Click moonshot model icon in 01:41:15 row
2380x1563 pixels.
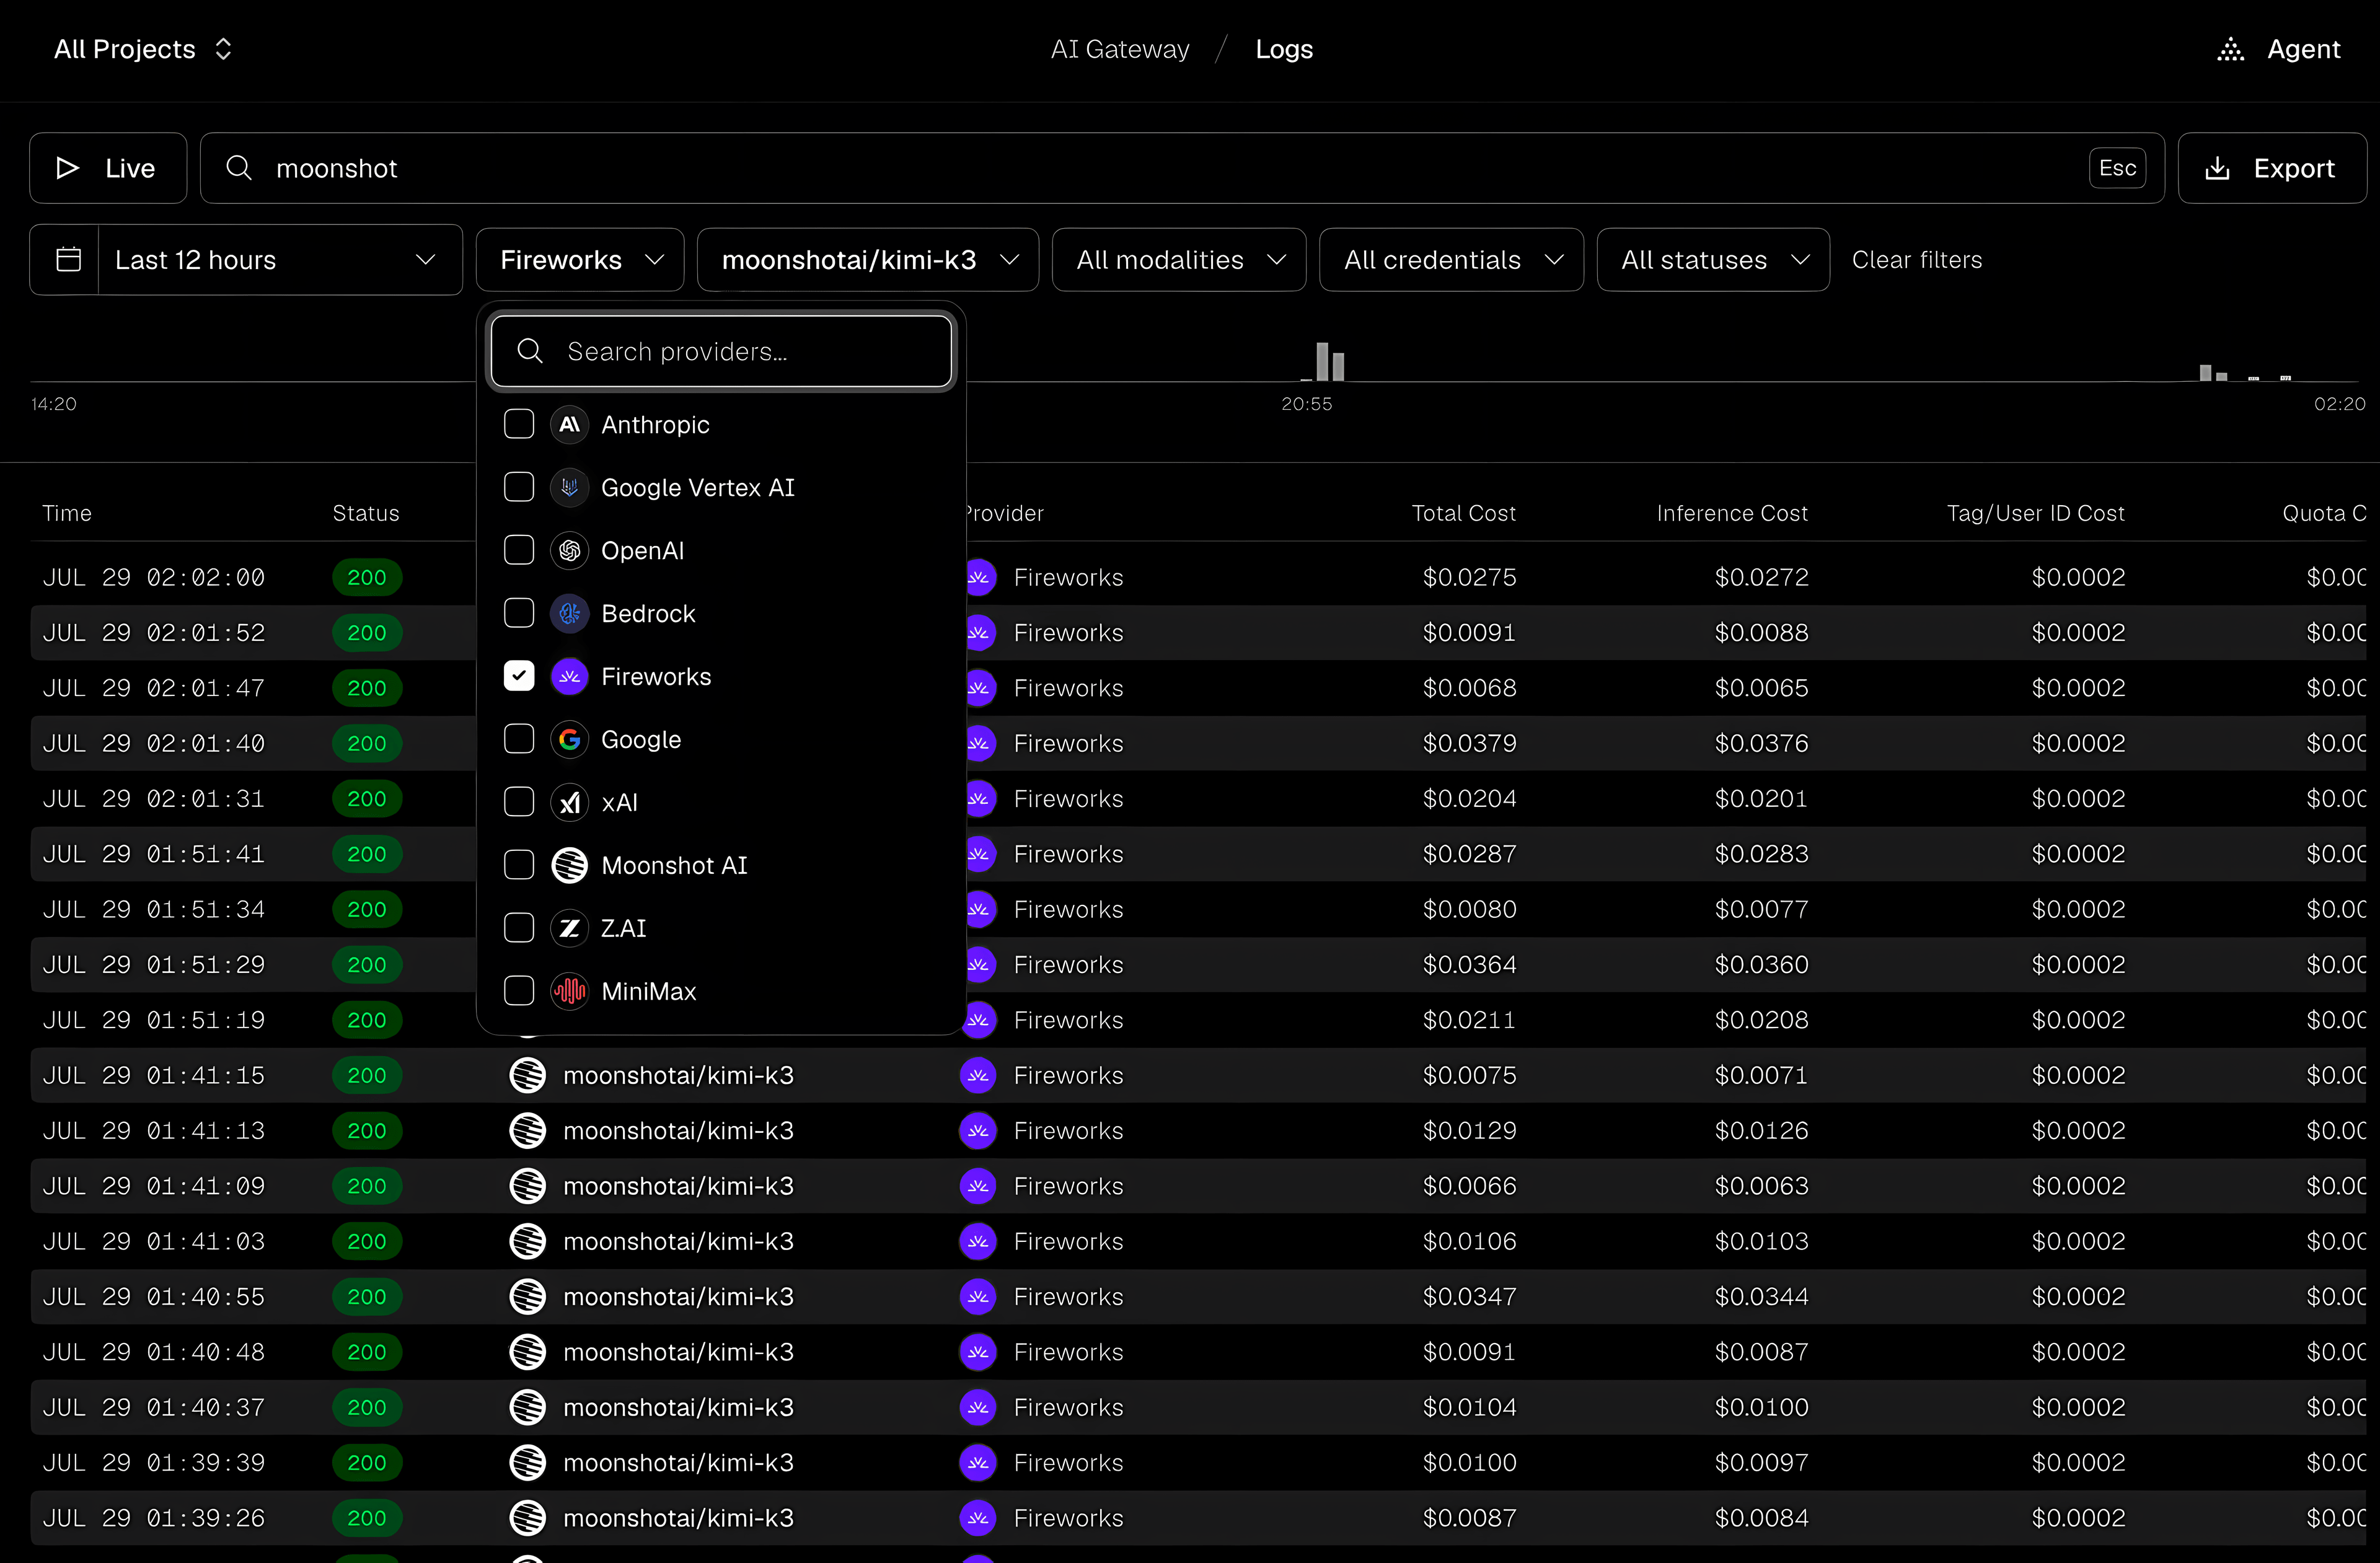tap(527, 1076)
